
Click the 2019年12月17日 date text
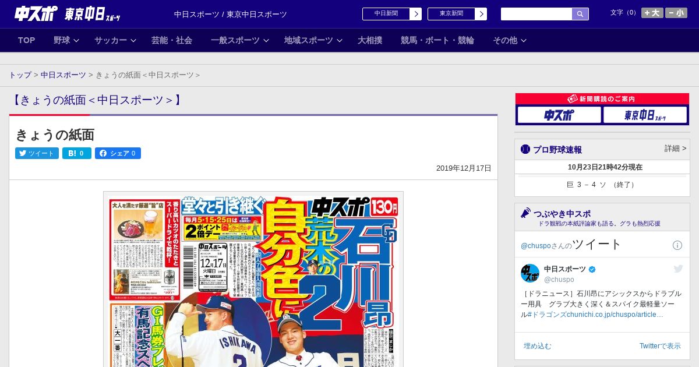click(464, 168)
